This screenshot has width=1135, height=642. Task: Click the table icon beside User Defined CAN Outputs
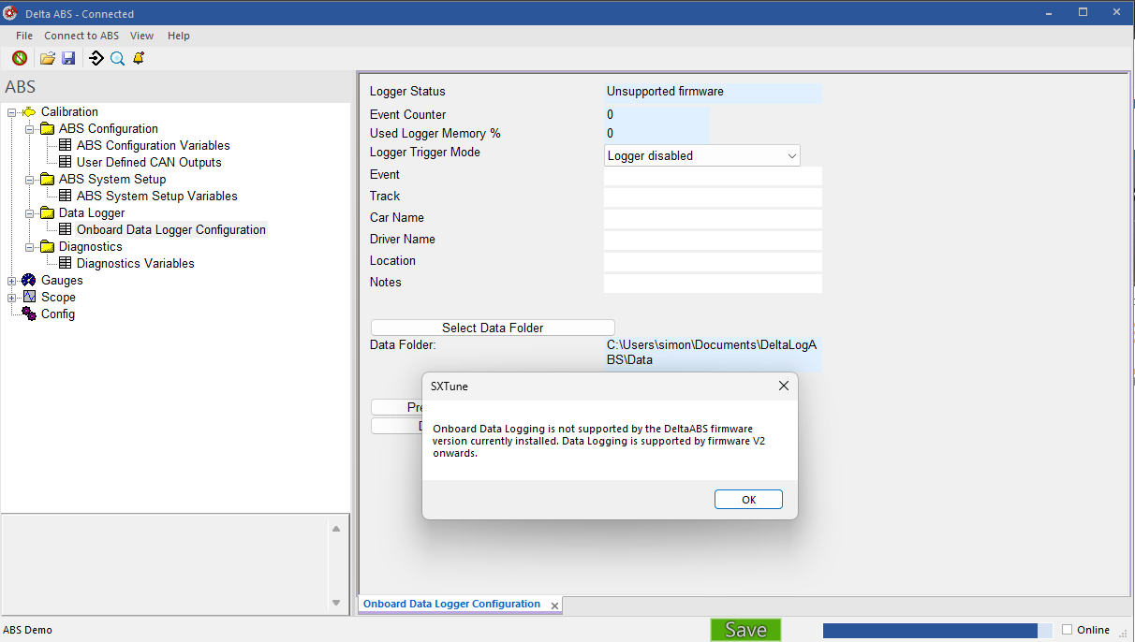point(65,163)
